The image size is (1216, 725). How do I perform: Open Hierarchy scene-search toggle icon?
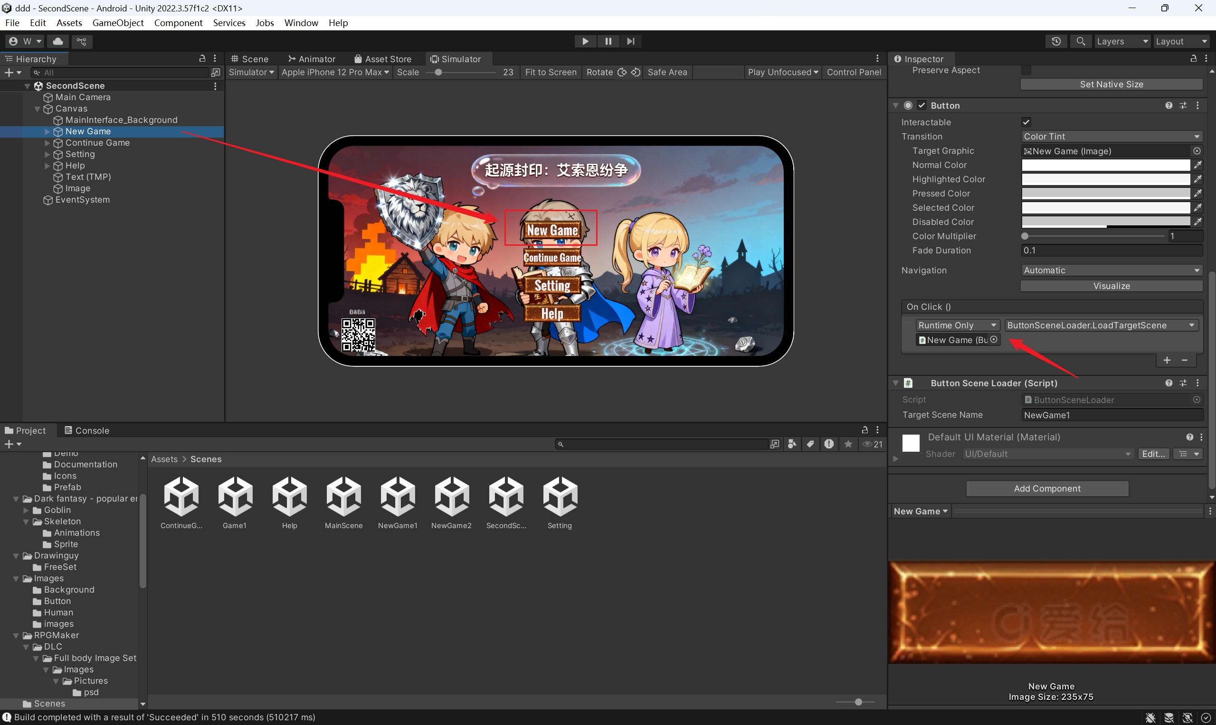[x=216, y=72]
